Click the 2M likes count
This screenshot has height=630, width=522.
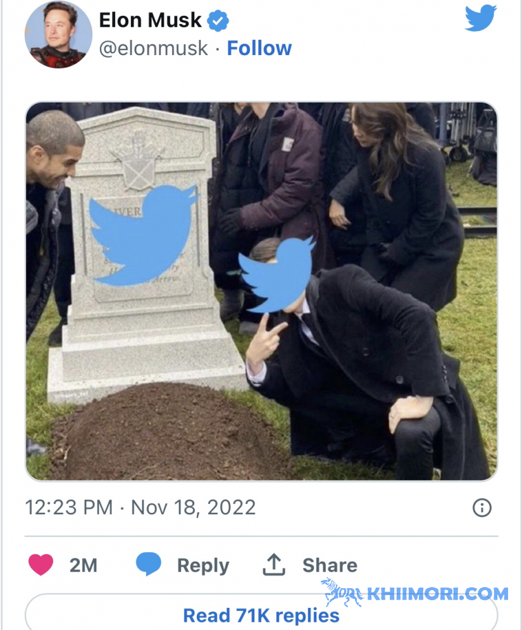(x=84, y=565)
